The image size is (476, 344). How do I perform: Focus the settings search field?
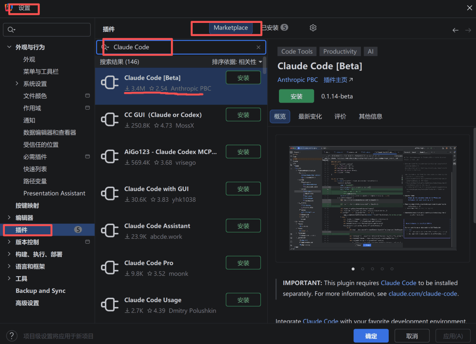(x=47, y=30)
